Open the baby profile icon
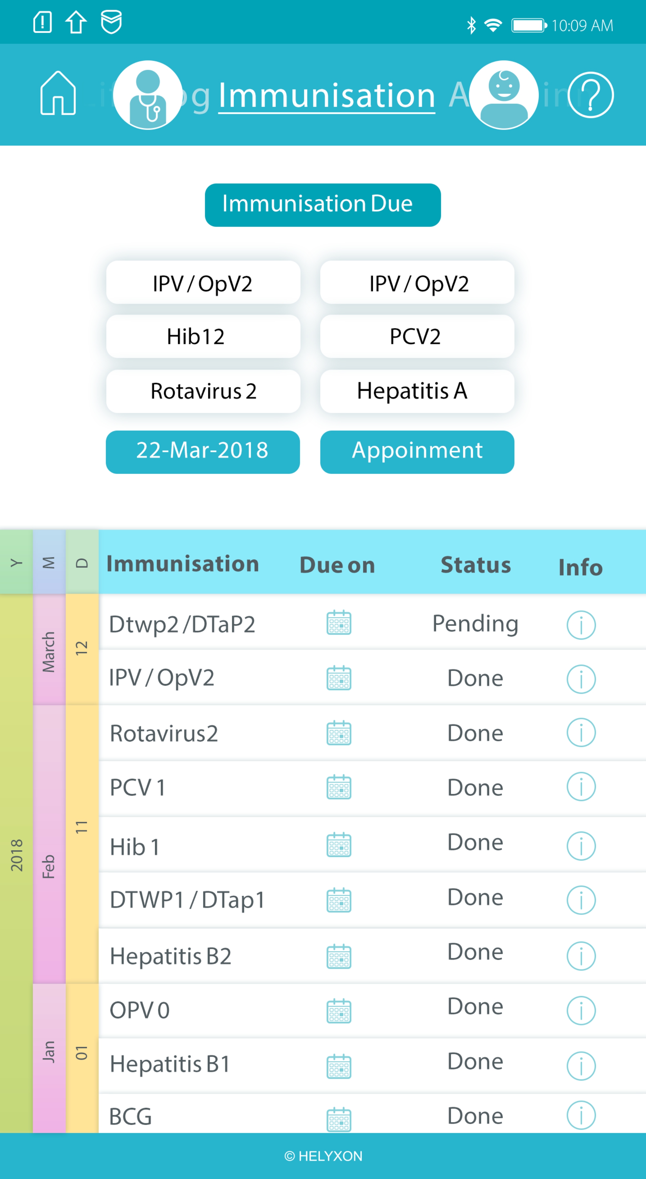 pyautogui.click(x=503, y=95)
